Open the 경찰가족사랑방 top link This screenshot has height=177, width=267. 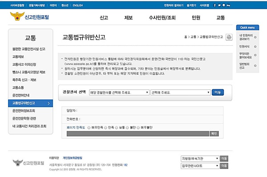pyautogui.click(x=37, y=5)
